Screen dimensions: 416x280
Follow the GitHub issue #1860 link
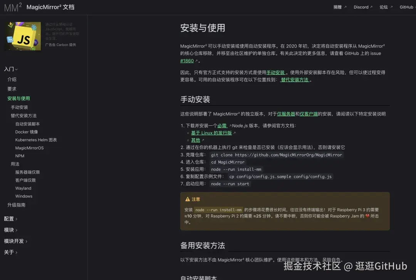tap(186, 61)
